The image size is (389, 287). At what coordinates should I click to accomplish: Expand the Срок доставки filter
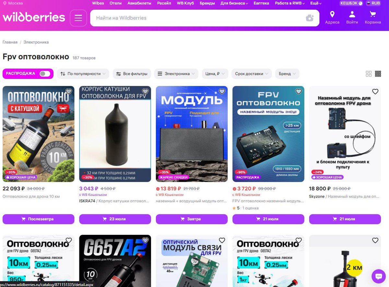pos(252,74)
